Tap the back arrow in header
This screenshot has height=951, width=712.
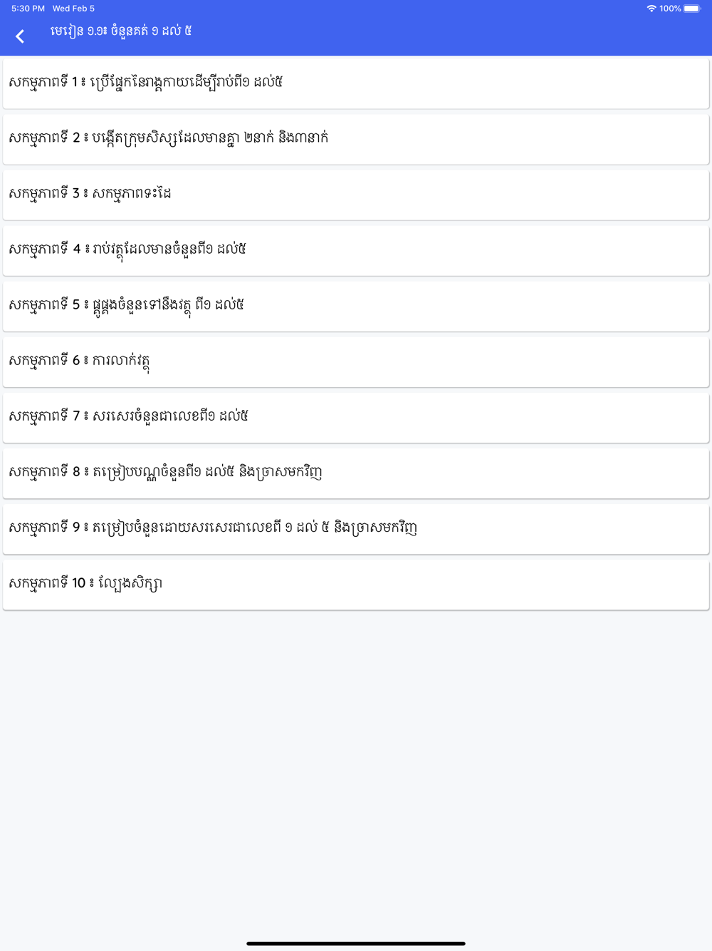click(20, 36)
